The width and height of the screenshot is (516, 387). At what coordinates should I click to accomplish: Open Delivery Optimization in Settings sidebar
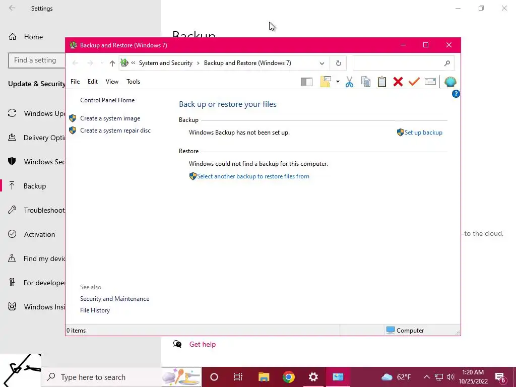pos(36,138)
